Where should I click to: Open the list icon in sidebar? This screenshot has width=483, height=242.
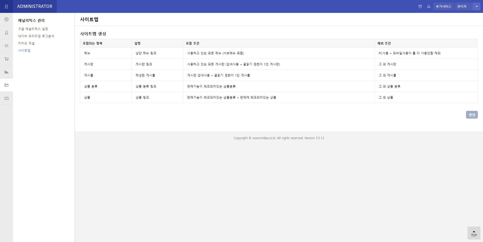(6, 46)
